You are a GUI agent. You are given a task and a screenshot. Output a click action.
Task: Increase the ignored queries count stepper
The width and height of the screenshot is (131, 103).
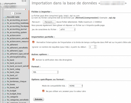point(95,46)
